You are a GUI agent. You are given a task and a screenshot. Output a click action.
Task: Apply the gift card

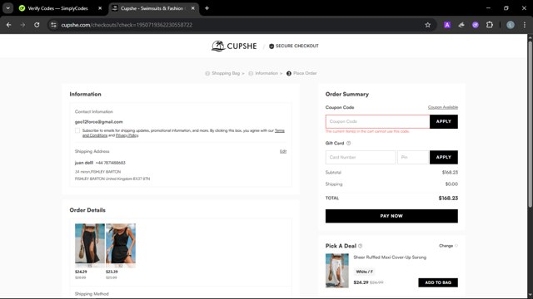tap(444, 157)
